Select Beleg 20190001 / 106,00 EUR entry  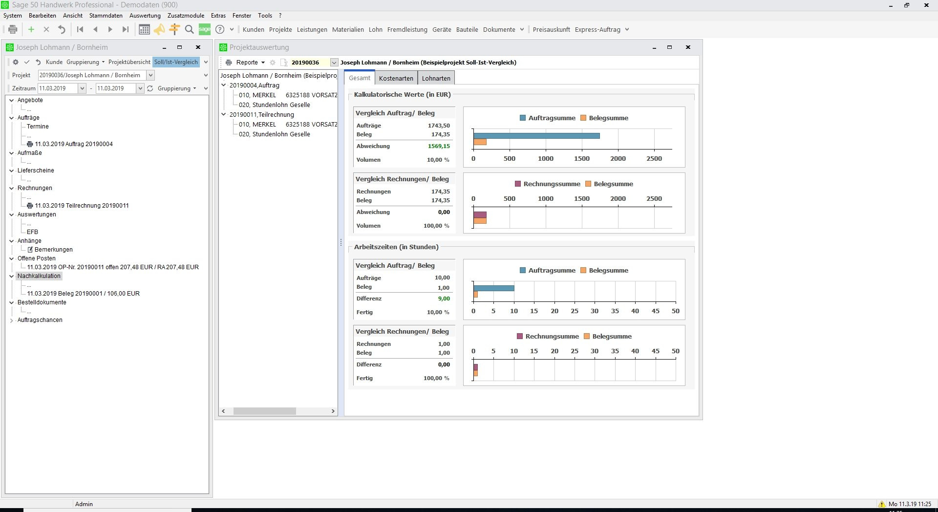pos(84,294)
